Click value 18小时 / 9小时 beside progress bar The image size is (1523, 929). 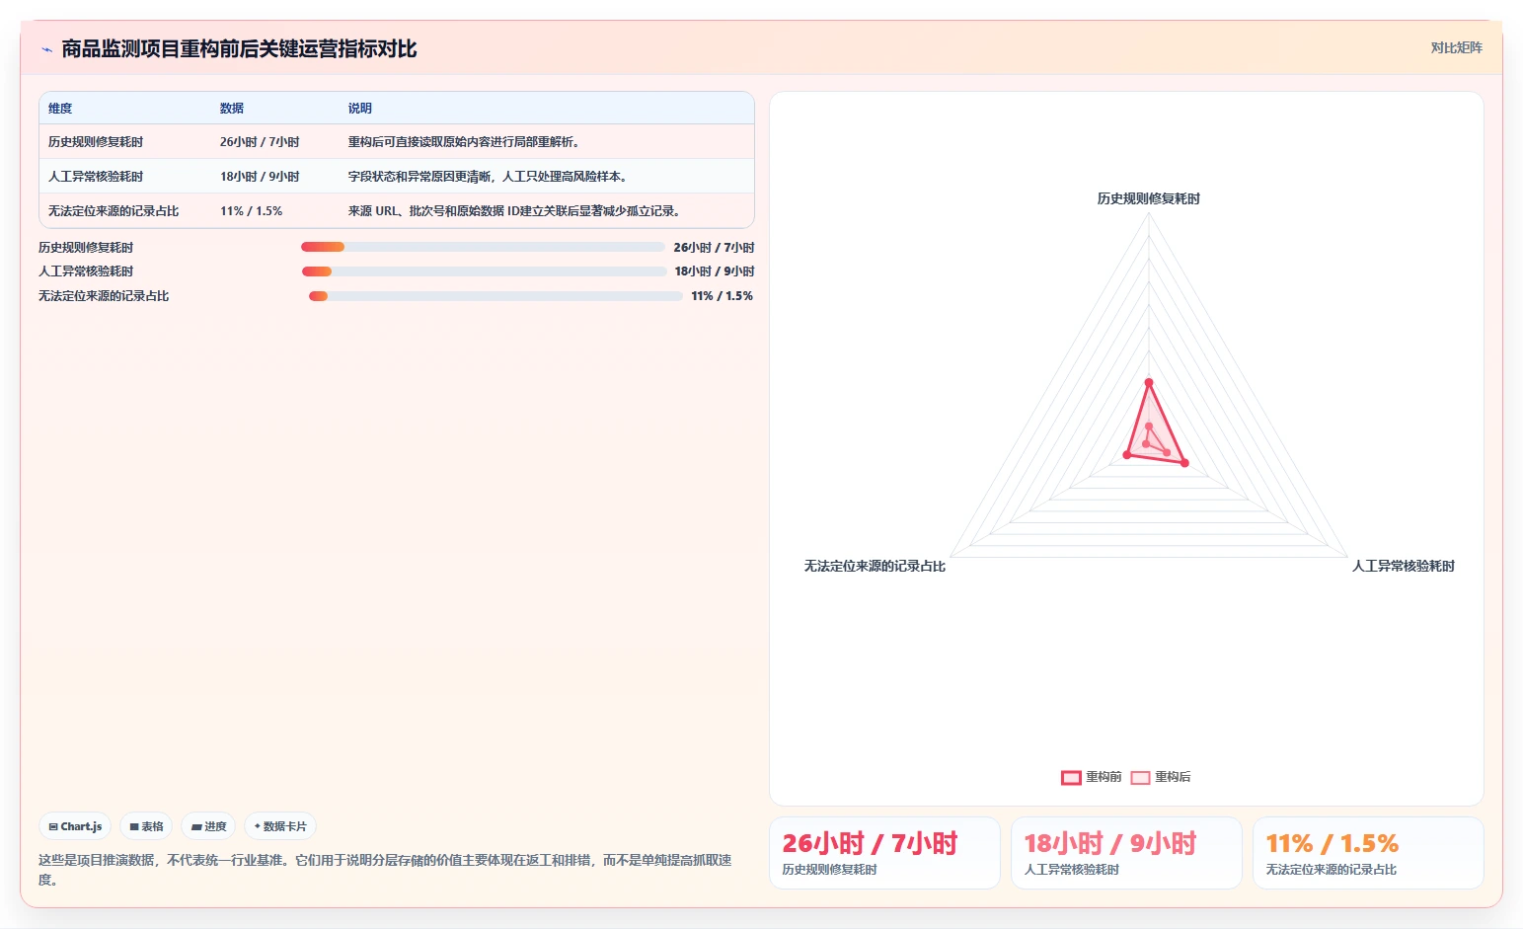pyautogui.click(x=715, y=271)
